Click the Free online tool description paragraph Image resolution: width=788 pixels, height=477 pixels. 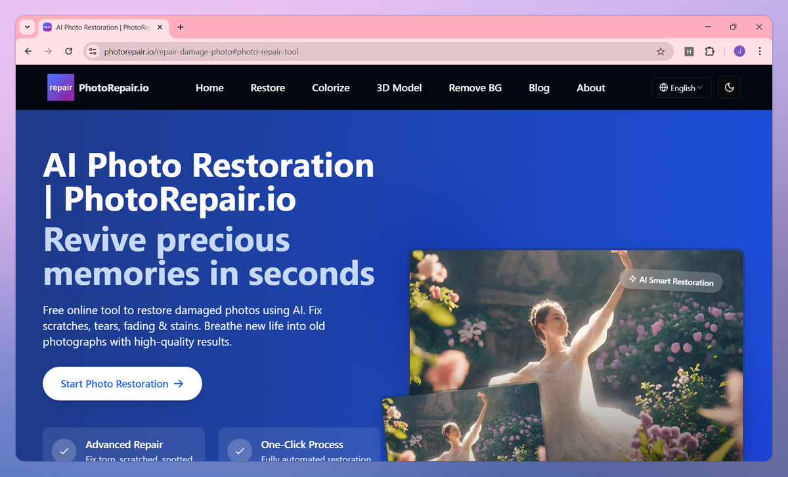pos(184,325)
